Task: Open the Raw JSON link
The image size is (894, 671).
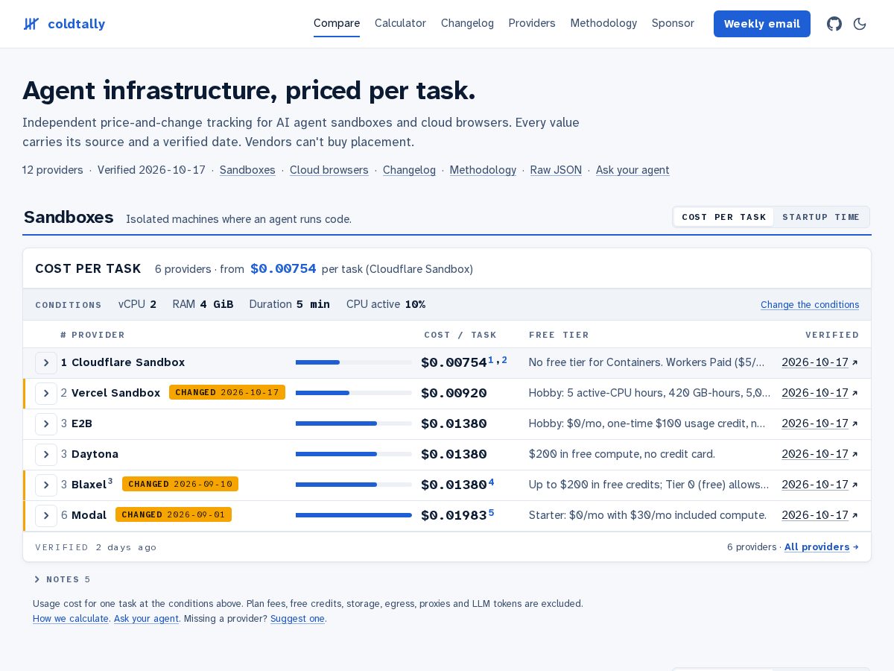Action: 556,170
